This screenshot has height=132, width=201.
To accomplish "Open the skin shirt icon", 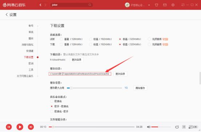I will click(x=157, y=5).
